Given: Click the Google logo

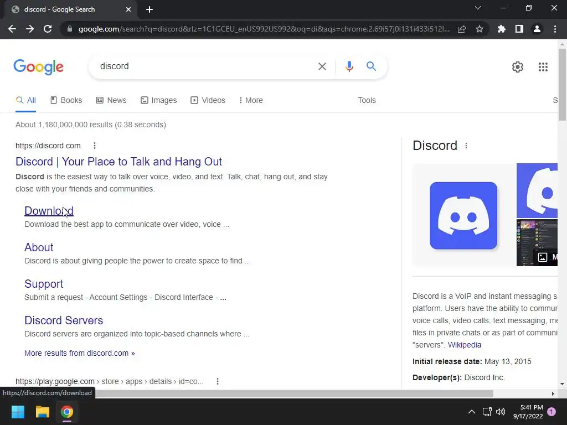Looking at the screenshot, I should click(38, 67).
